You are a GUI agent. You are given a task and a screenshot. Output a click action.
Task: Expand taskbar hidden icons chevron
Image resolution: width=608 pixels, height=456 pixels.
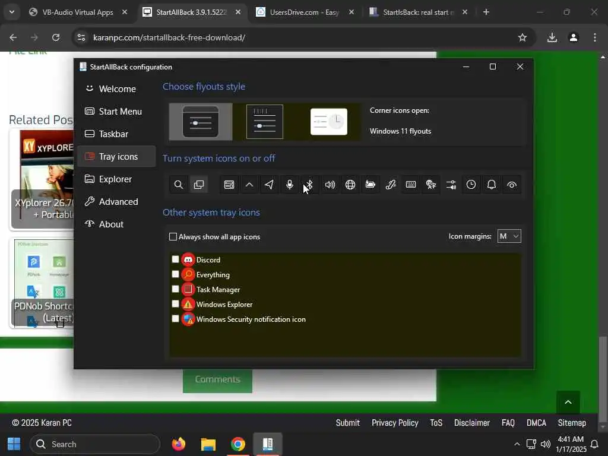click(517, 444)
